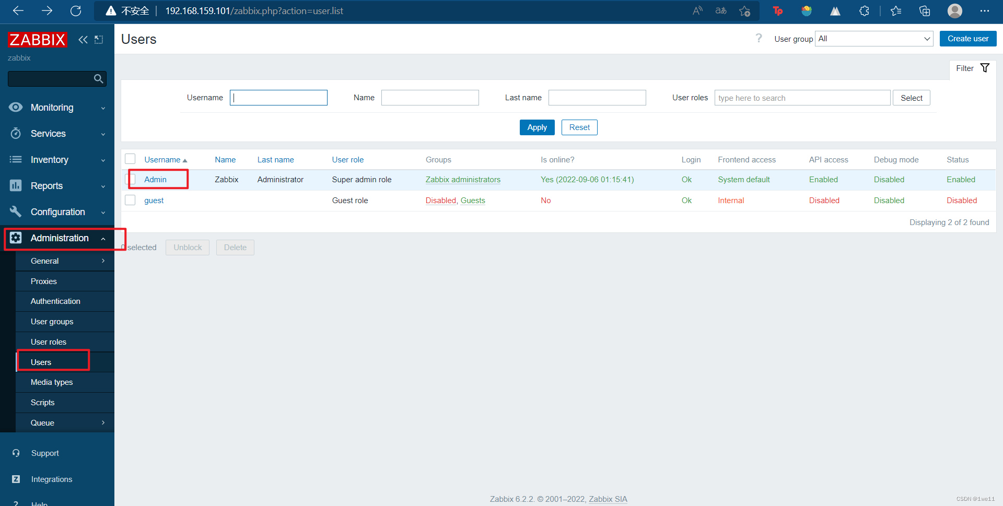Image resolution: width=1003 pixels, height=506 pixels.
Task: Check the Admin user row checkbox
Action: tap(131, 179)
